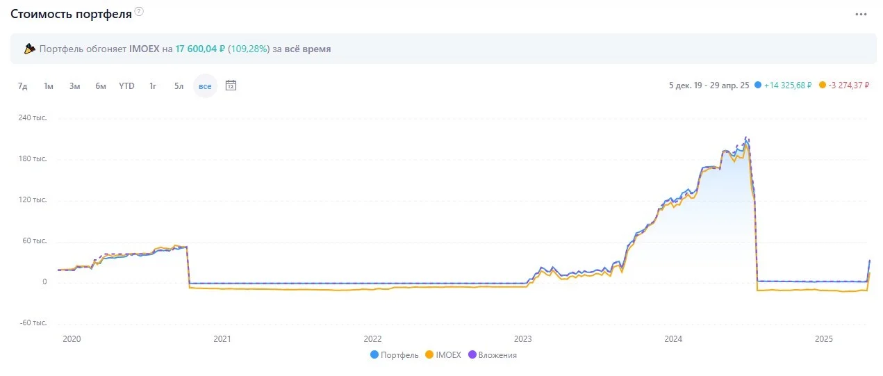883x376 pixels.
Task: Select the все period tab
Action: tap(205, 86)
